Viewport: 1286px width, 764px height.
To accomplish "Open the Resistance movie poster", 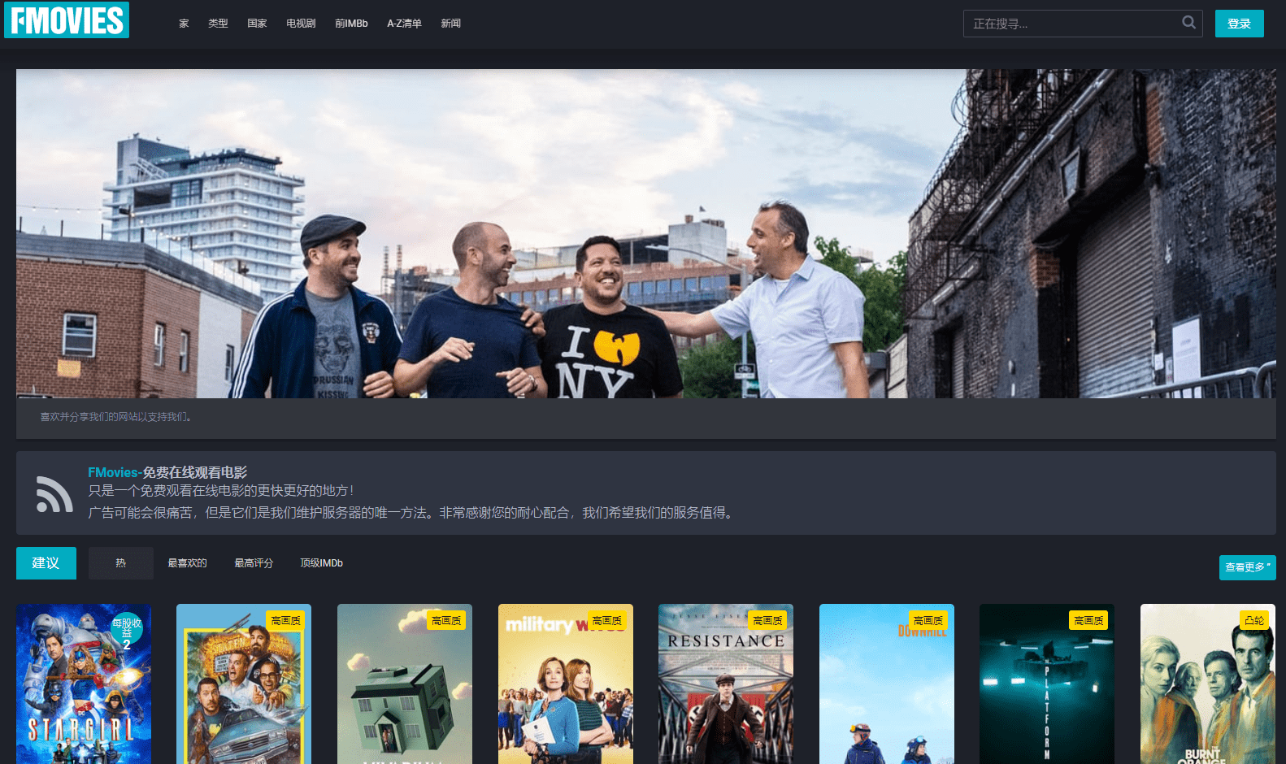I will point(726,684).
